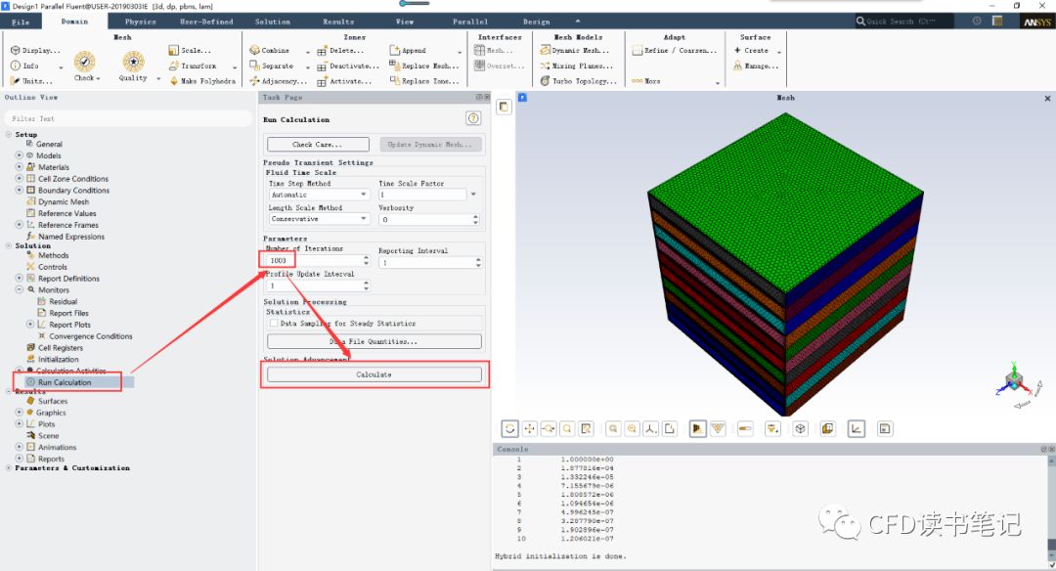Click Number of Iterations field
The width and height of the screenshot is (1056, 571).
tap(314, 261)
